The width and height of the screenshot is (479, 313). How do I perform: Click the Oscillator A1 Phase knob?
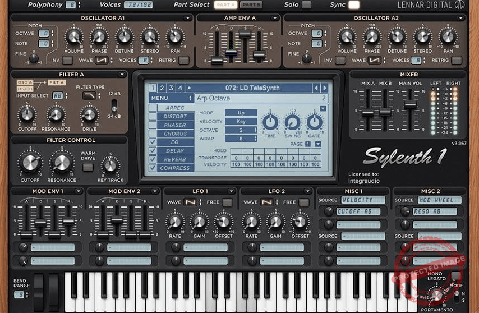point(99,37)
